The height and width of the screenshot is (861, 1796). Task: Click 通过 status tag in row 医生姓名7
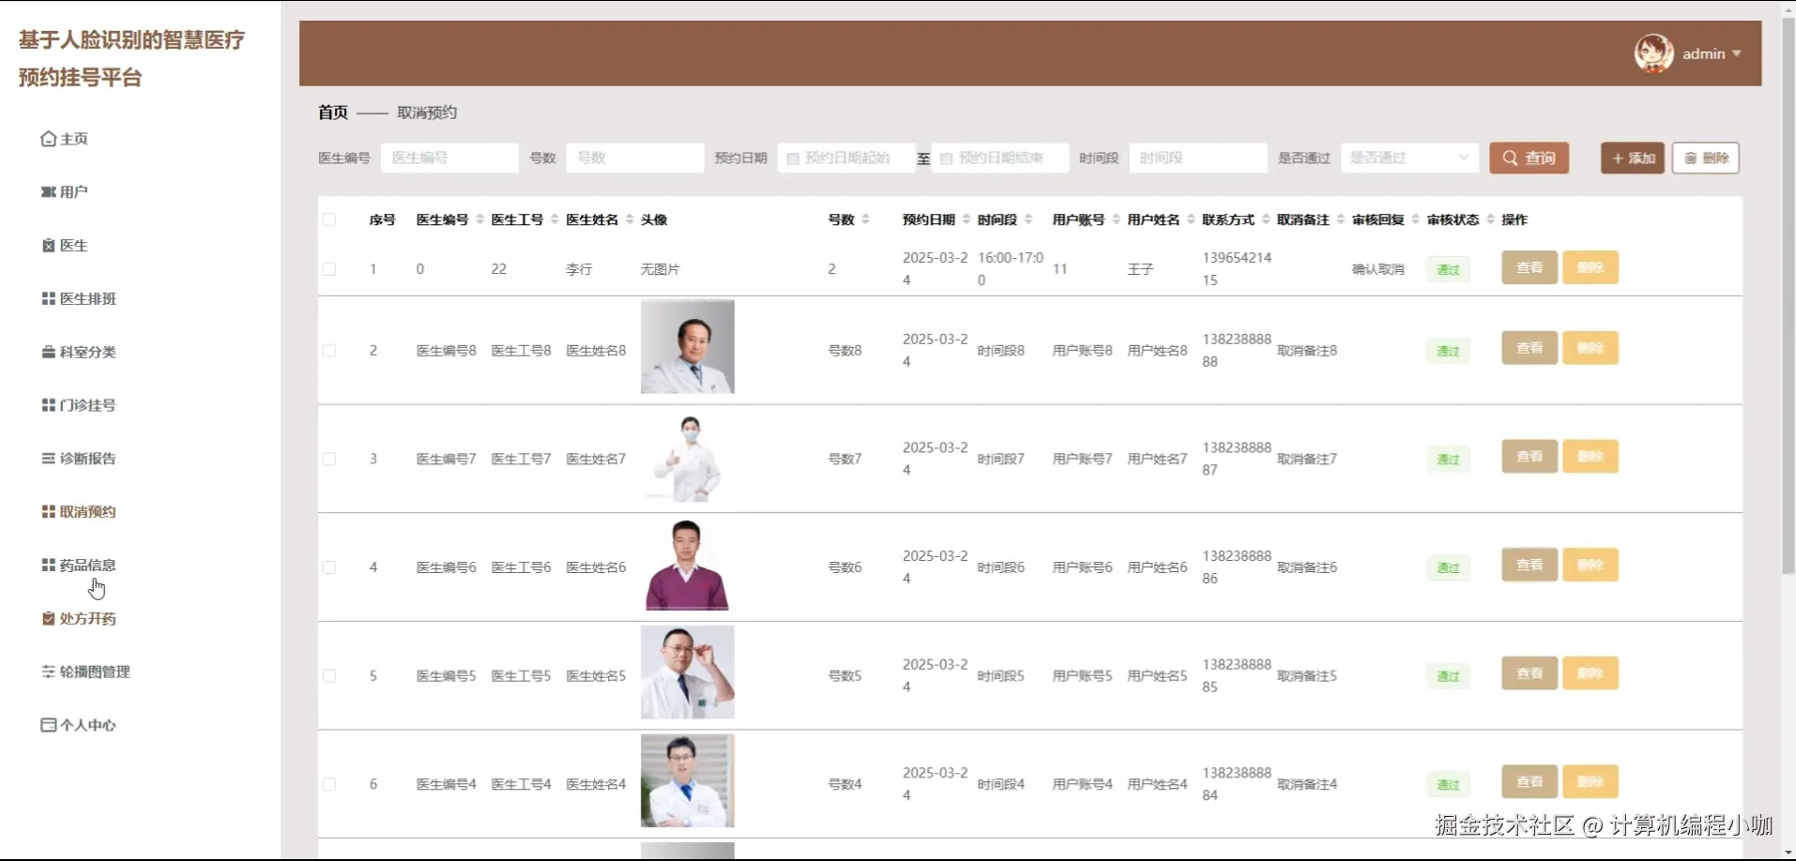pyautogui.click(x=1448, y=460)
